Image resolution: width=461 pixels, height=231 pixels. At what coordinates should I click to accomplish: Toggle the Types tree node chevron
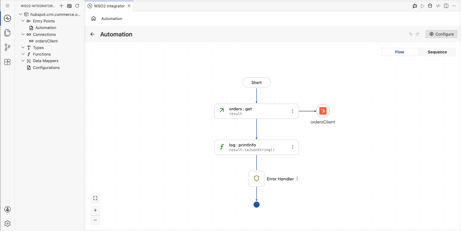[x=23, y=48]
